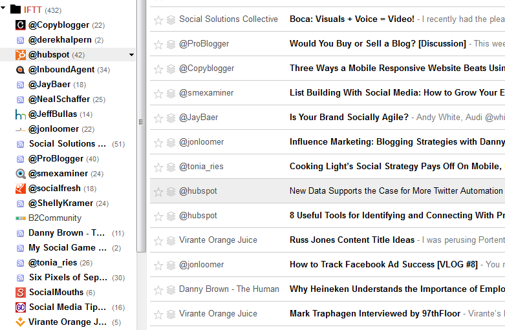Click the sidebar vertical scrollbar
The width and height of the screenshot is (505, 330).
[141, 126]
